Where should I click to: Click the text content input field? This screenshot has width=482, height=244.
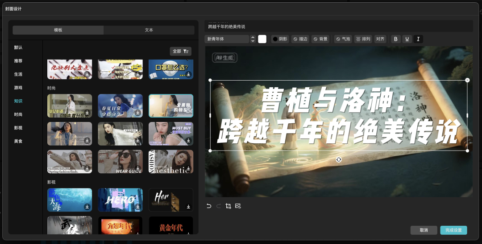[338, 26]
